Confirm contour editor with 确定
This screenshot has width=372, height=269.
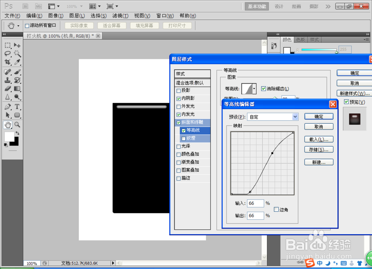click(x=319, y=117)
